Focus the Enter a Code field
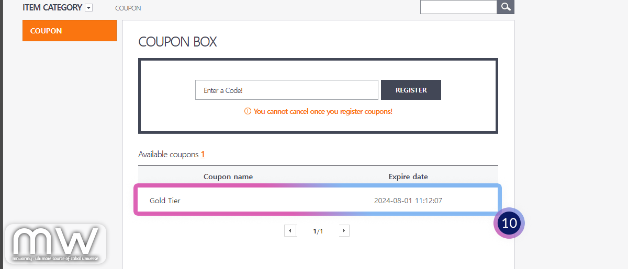The height and width of the screenshot is (269, 628). 286,90
